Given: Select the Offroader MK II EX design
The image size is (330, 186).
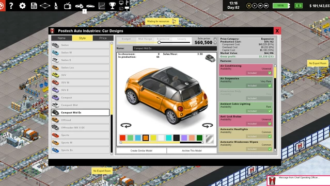Looking at the screenshot, I should [81, 128].
